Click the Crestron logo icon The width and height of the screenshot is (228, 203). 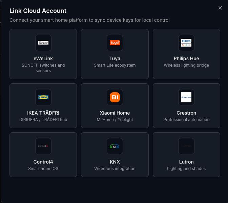pyautogui.click(x=186, y=97)
